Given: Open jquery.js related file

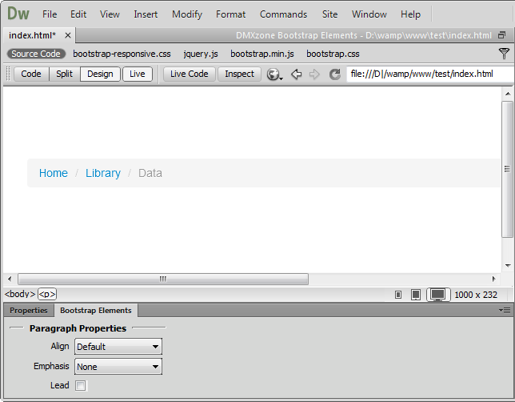Looking at the screenshot, I should coord(201,54).
